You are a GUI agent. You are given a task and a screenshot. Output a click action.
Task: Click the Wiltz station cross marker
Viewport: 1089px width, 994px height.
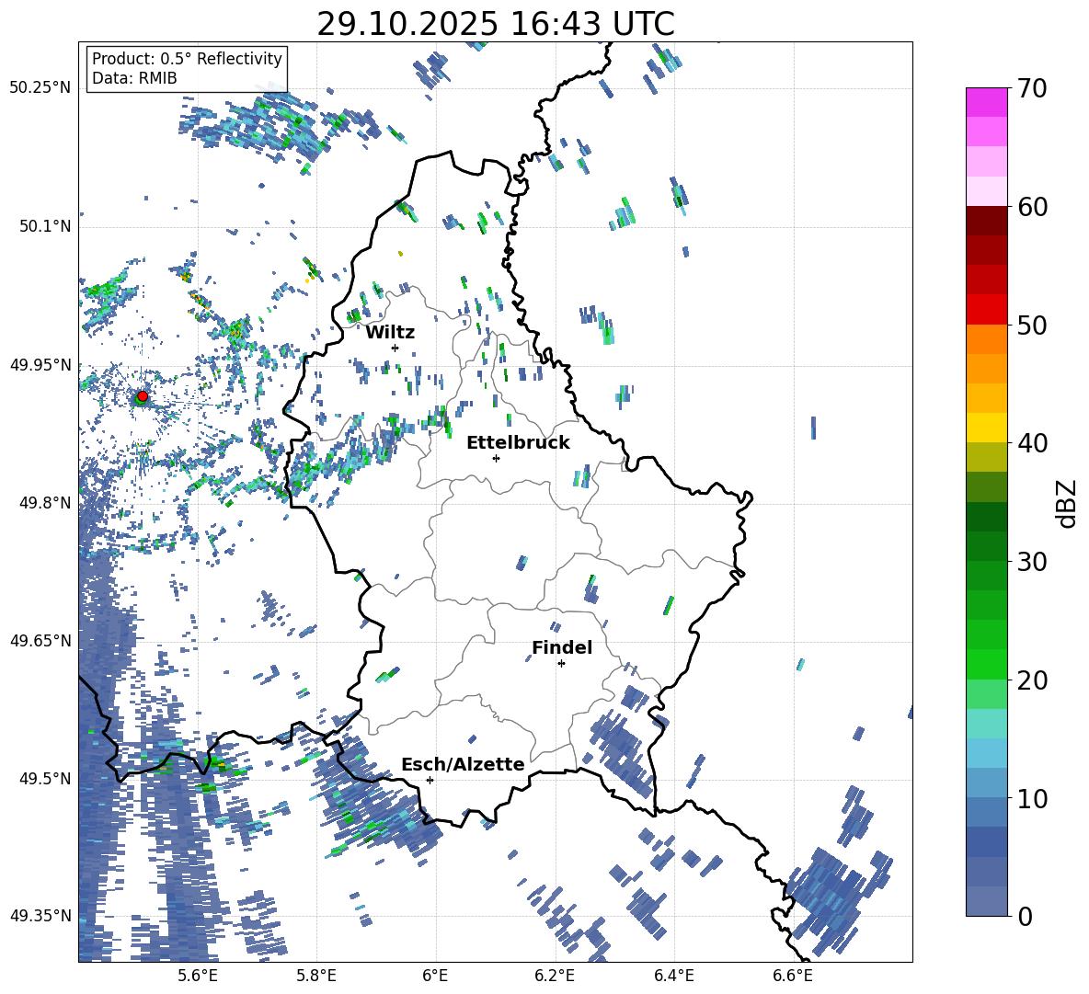395,348
